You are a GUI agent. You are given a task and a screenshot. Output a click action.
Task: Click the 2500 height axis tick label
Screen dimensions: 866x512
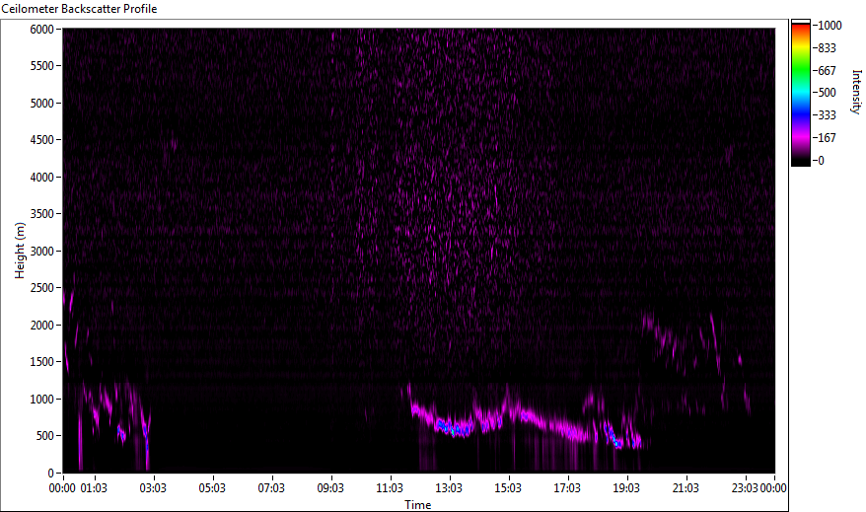tap(42, 288)
